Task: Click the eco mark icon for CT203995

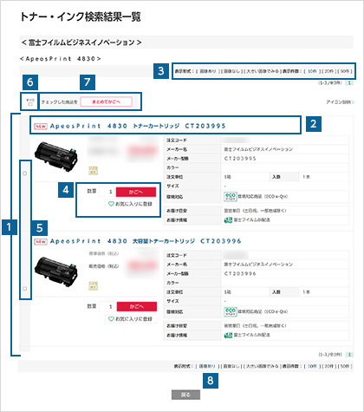Action: coord(231,197)
